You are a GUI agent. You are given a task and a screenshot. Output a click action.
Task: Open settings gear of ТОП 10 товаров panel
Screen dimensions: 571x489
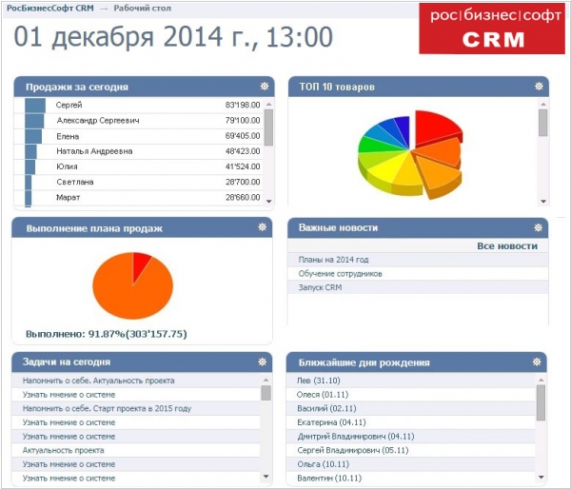tap(539, 87)
